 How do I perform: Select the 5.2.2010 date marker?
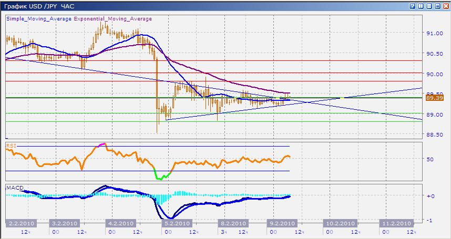(x=177, y=223)
